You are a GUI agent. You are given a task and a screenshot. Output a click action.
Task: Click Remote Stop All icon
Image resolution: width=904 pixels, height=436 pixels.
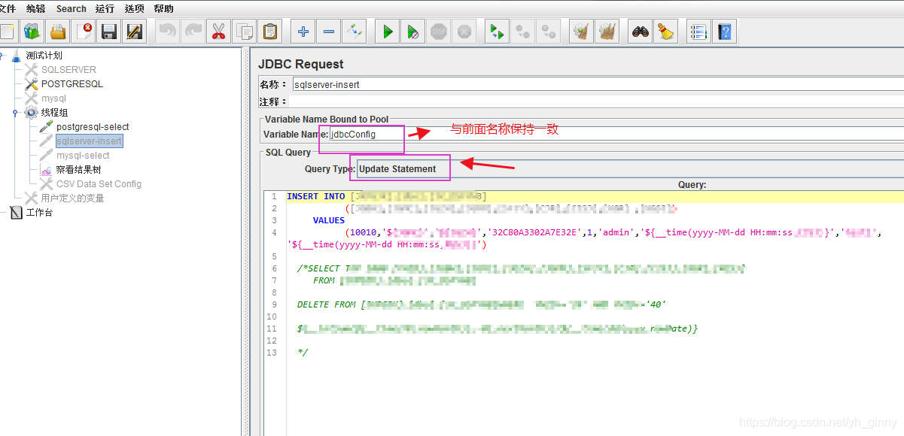tap(523, 32)
